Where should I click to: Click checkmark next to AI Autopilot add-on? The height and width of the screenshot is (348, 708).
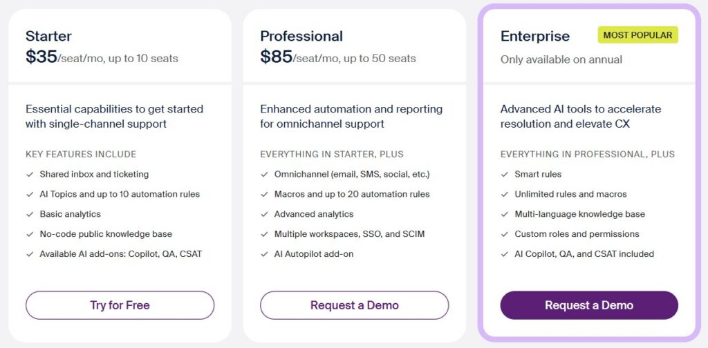click(x=264, y=254)
